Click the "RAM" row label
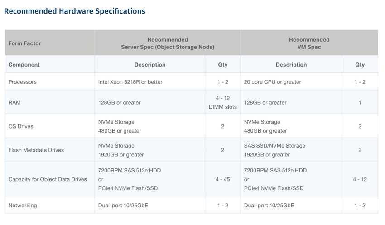The image size is (385, 225). coord(14,102)
